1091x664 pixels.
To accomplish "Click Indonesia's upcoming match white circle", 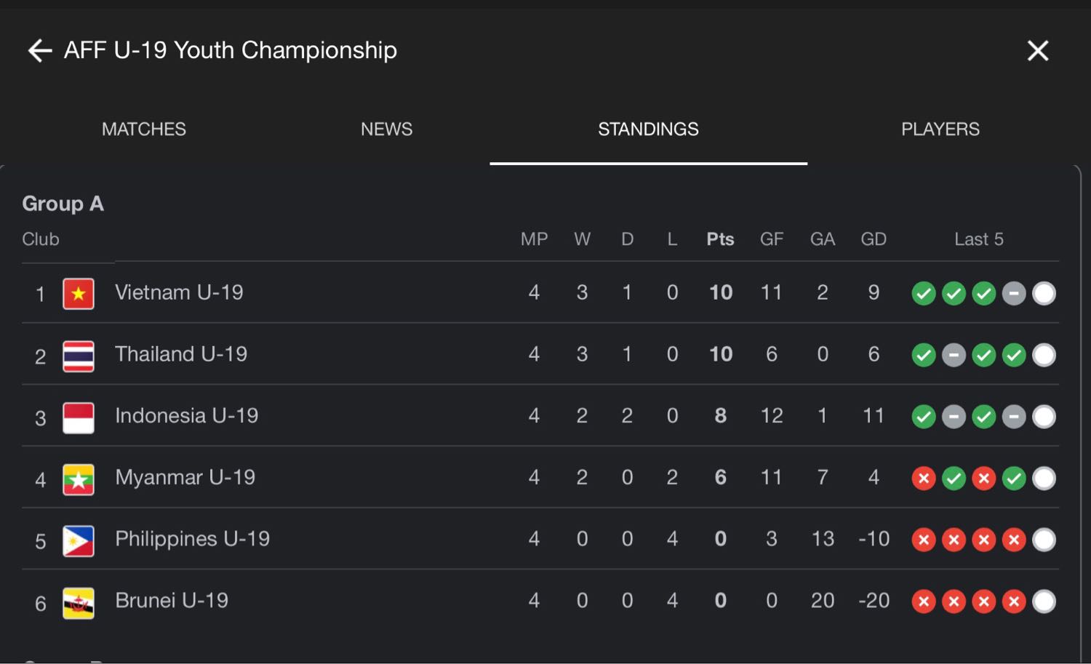I will (1044, 417).
